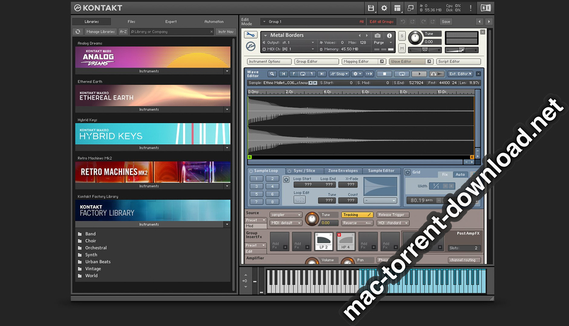
Task: Close the Wave Editor panel
Action: coord(478,74)
